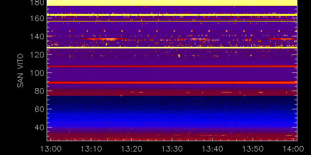
Task: Click the 160 frequency axis label
Action: click(x=37, y=18)
